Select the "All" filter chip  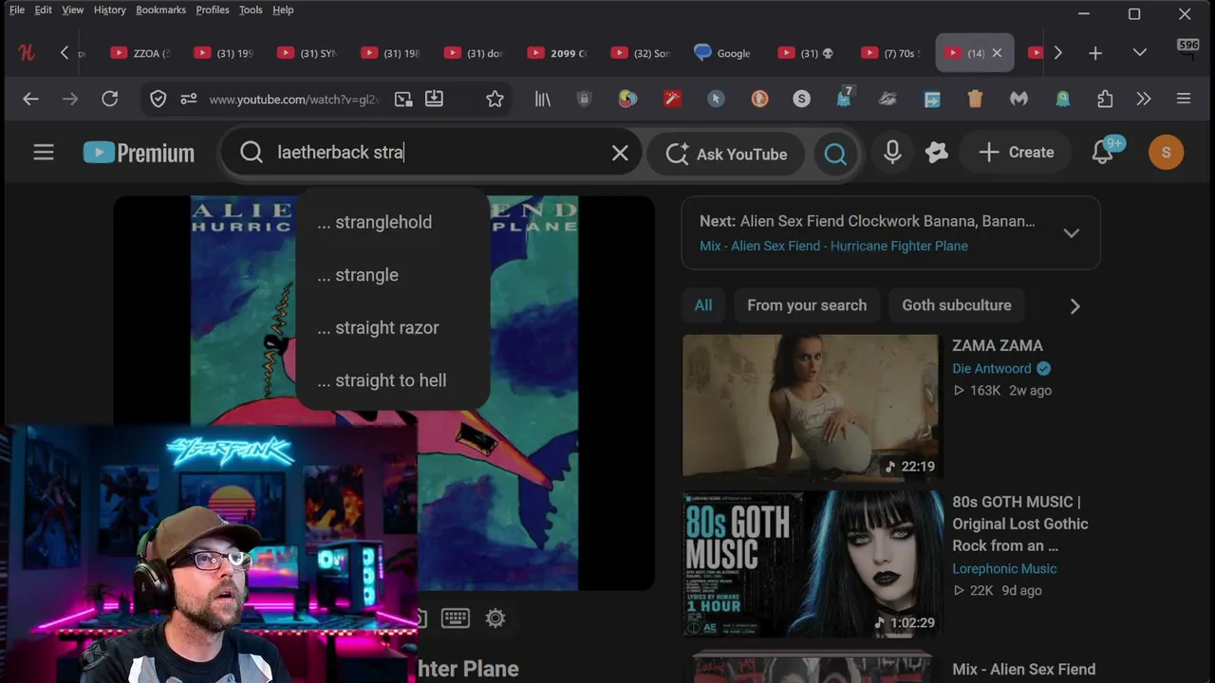[x=703, y=305]
